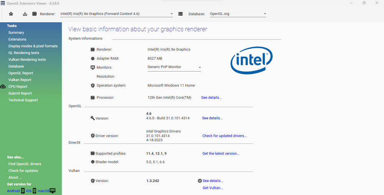384x195 pixels.
Task: Open the Extensions task in sidebar
Action: (x=17, y=39)
